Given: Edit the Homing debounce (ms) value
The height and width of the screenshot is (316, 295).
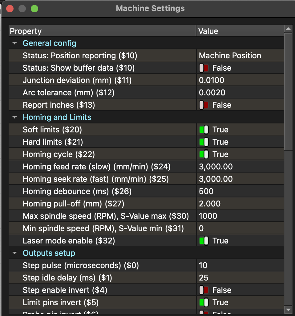Looking at the screenshot, I should pyautogui.click(x=240, y=191).
